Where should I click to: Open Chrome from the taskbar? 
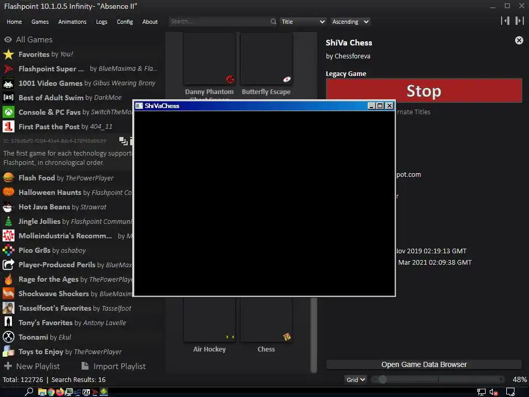click(51, 392)
